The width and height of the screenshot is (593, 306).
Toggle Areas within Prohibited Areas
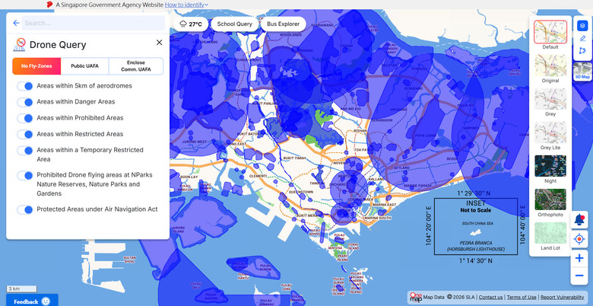[25, 118]
